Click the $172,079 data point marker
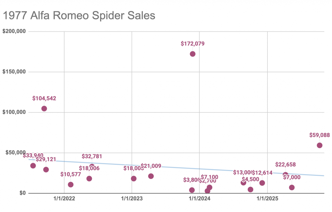 193,54
